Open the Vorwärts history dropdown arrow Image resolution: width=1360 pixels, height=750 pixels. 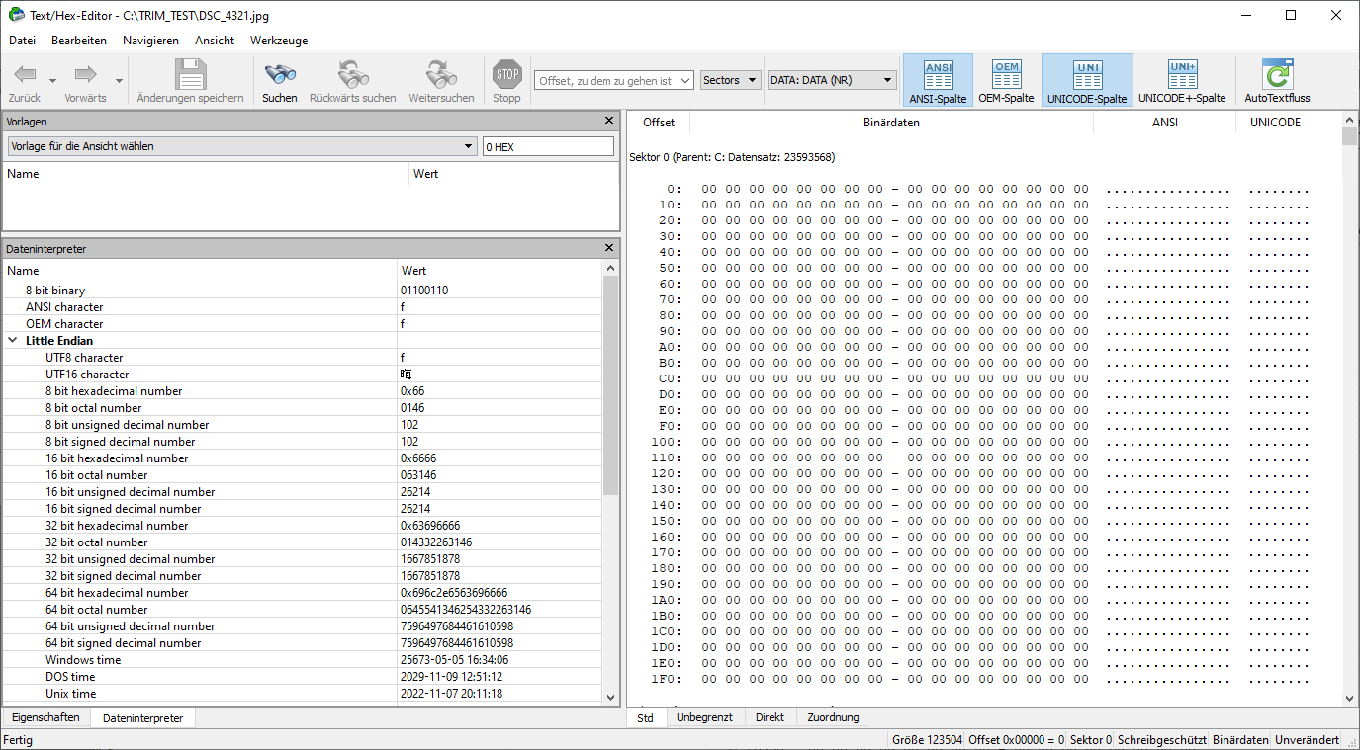[119, 81]
